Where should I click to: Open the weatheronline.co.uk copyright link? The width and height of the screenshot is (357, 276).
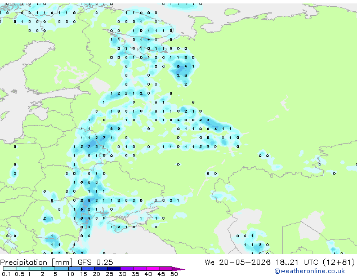click(x=310, y=271)
